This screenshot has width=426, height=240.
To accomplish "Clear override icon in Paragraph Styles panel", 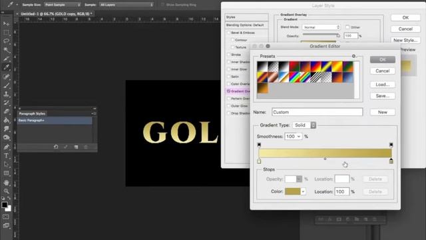I will tap(56, 147).
